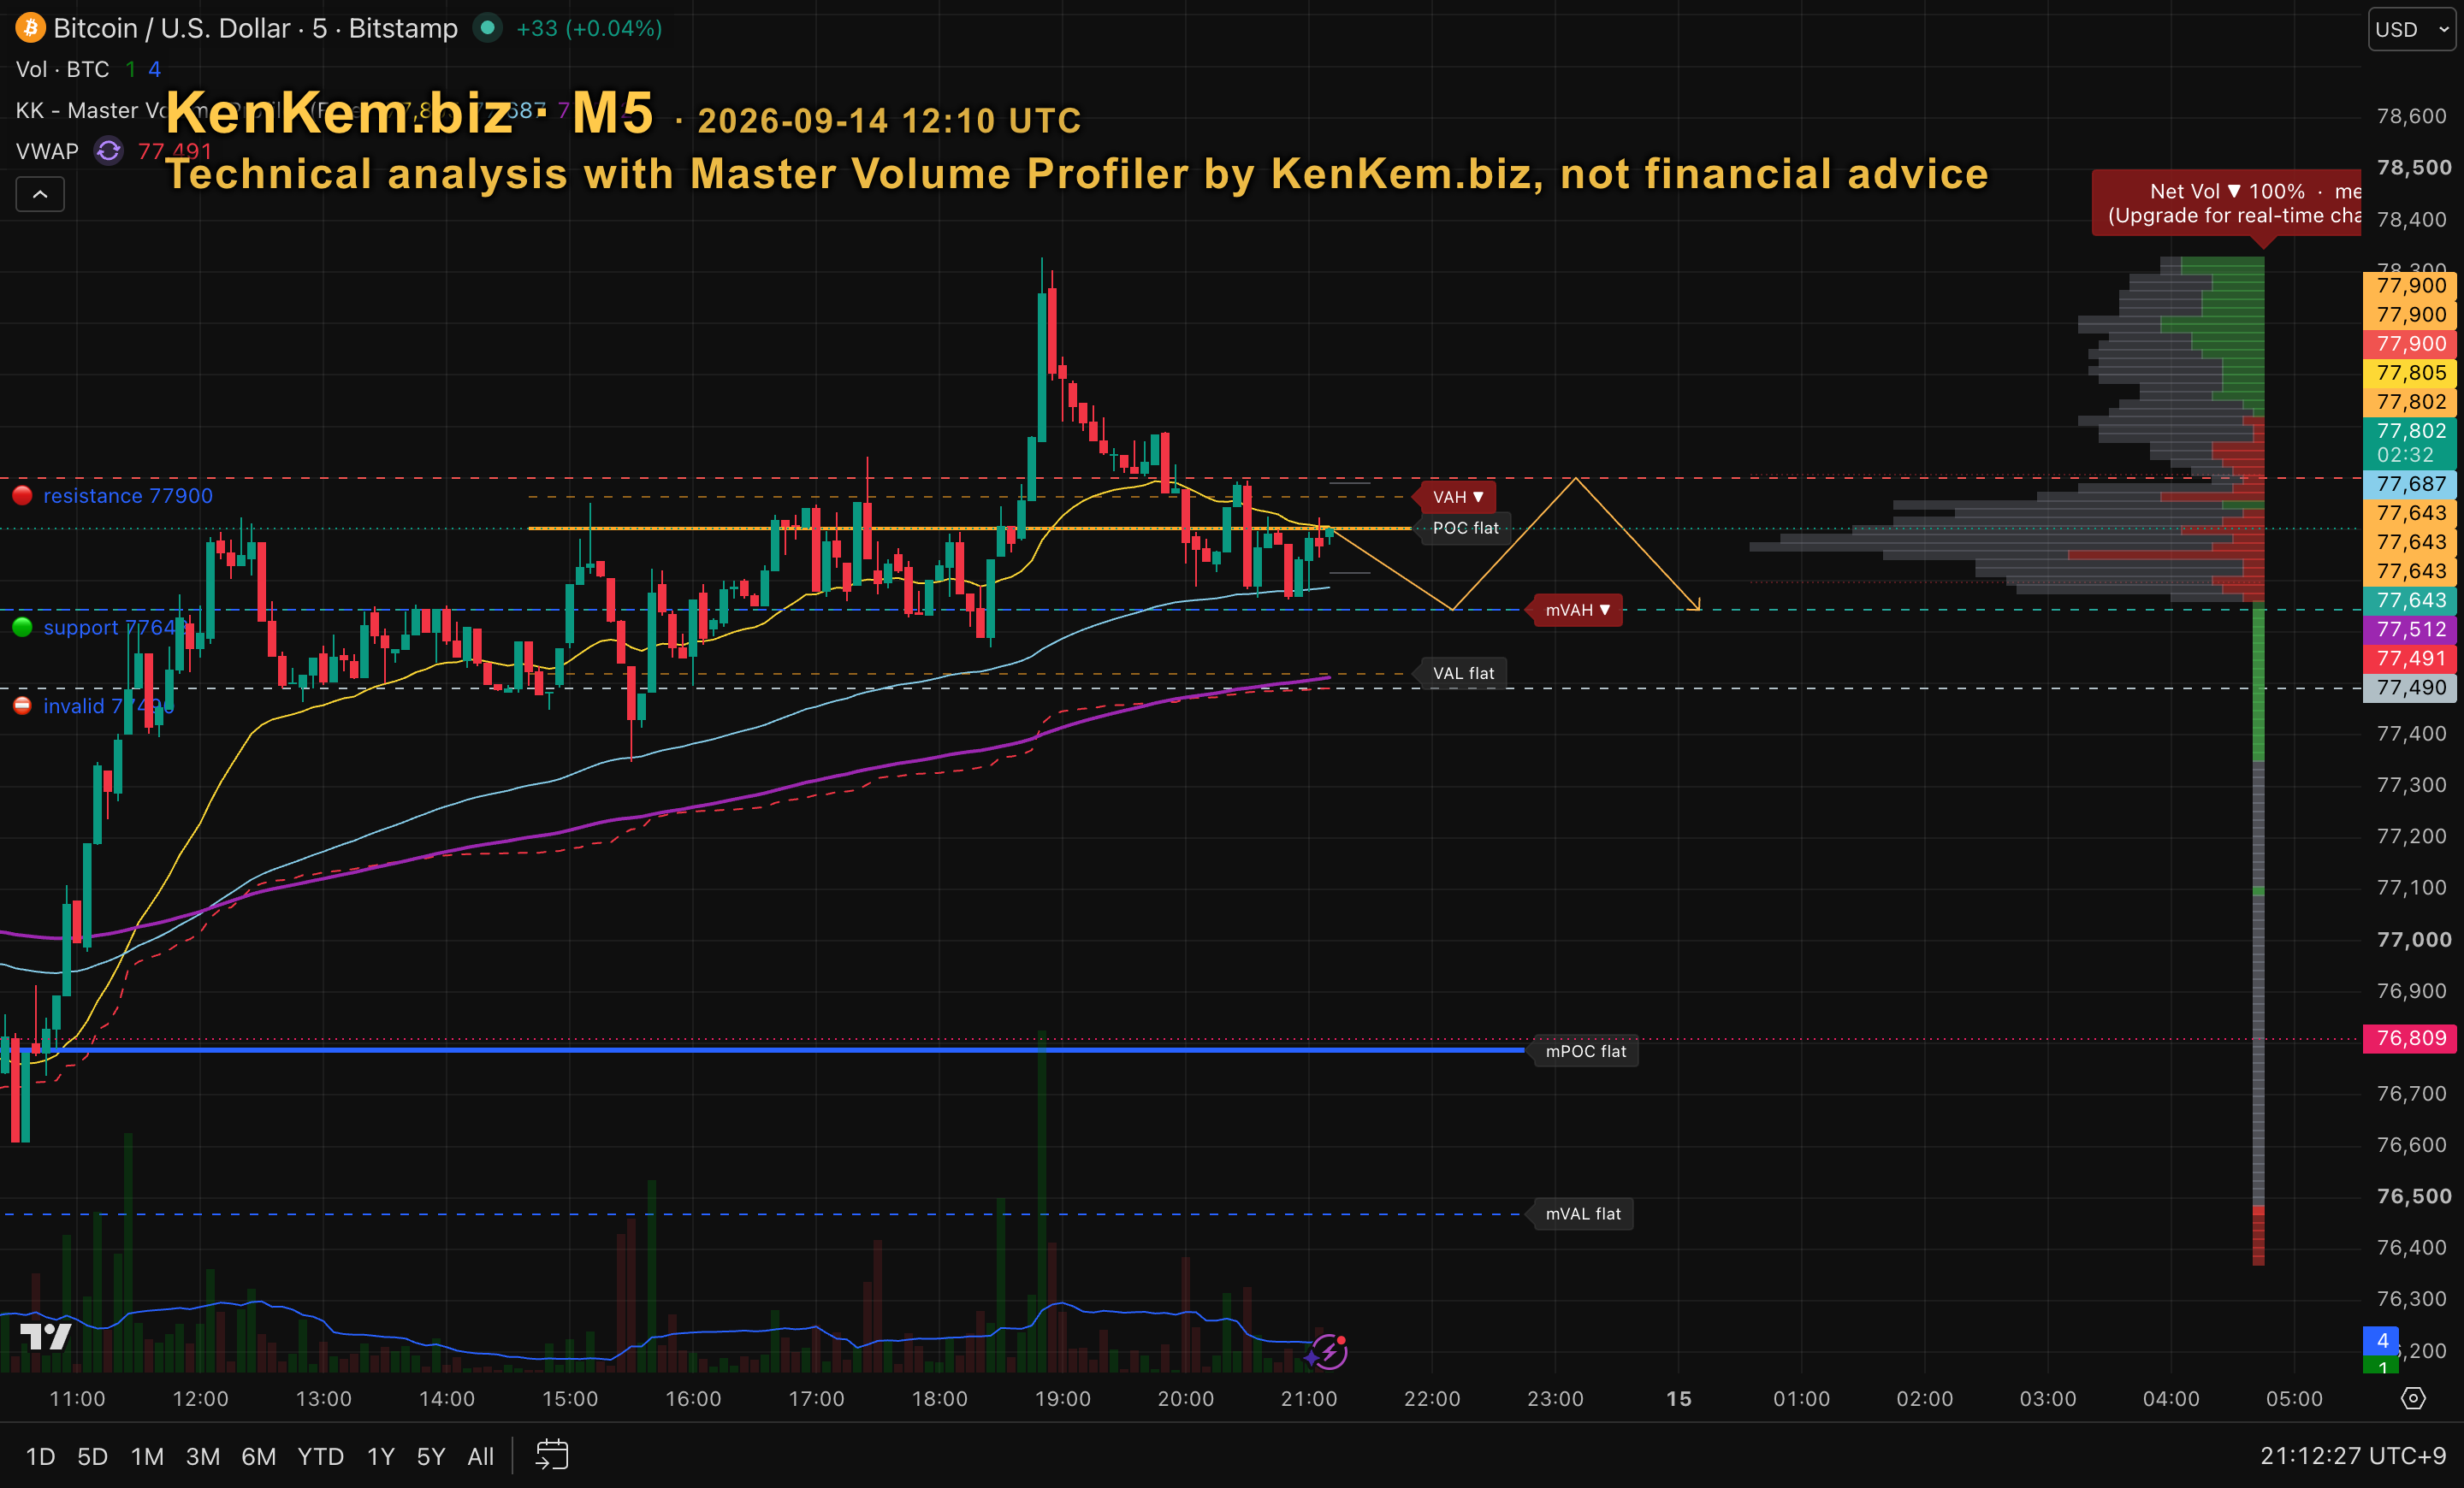Click the red 77,491 VWAP price tag

tap(2410, 658)
